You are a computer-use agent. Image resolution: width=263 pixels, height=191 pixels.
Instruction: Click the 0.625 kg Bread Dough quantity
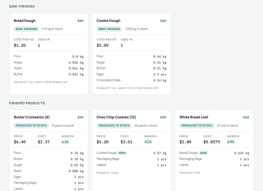pos(242,153)
